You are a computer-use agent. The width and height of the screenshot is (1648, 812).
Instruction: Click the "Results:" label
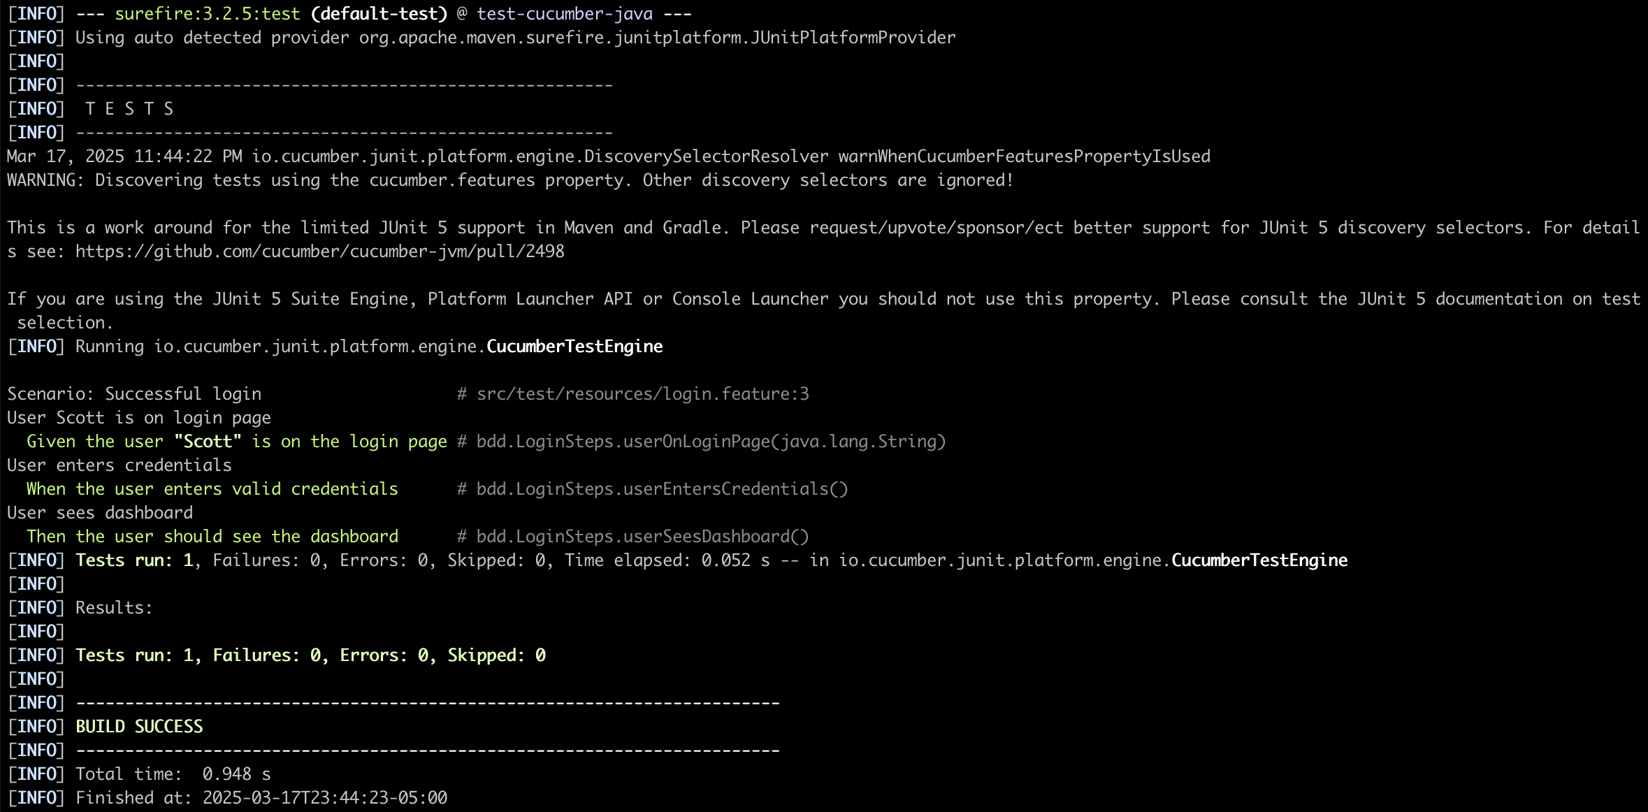click(x=114, y=608)
